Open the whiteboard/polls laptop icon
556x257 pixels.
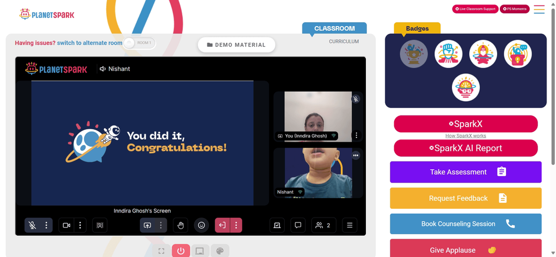pos(277,225)
